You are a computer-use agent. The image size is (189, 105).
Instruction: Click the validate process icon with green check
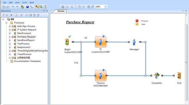click(x=22, y=7)
